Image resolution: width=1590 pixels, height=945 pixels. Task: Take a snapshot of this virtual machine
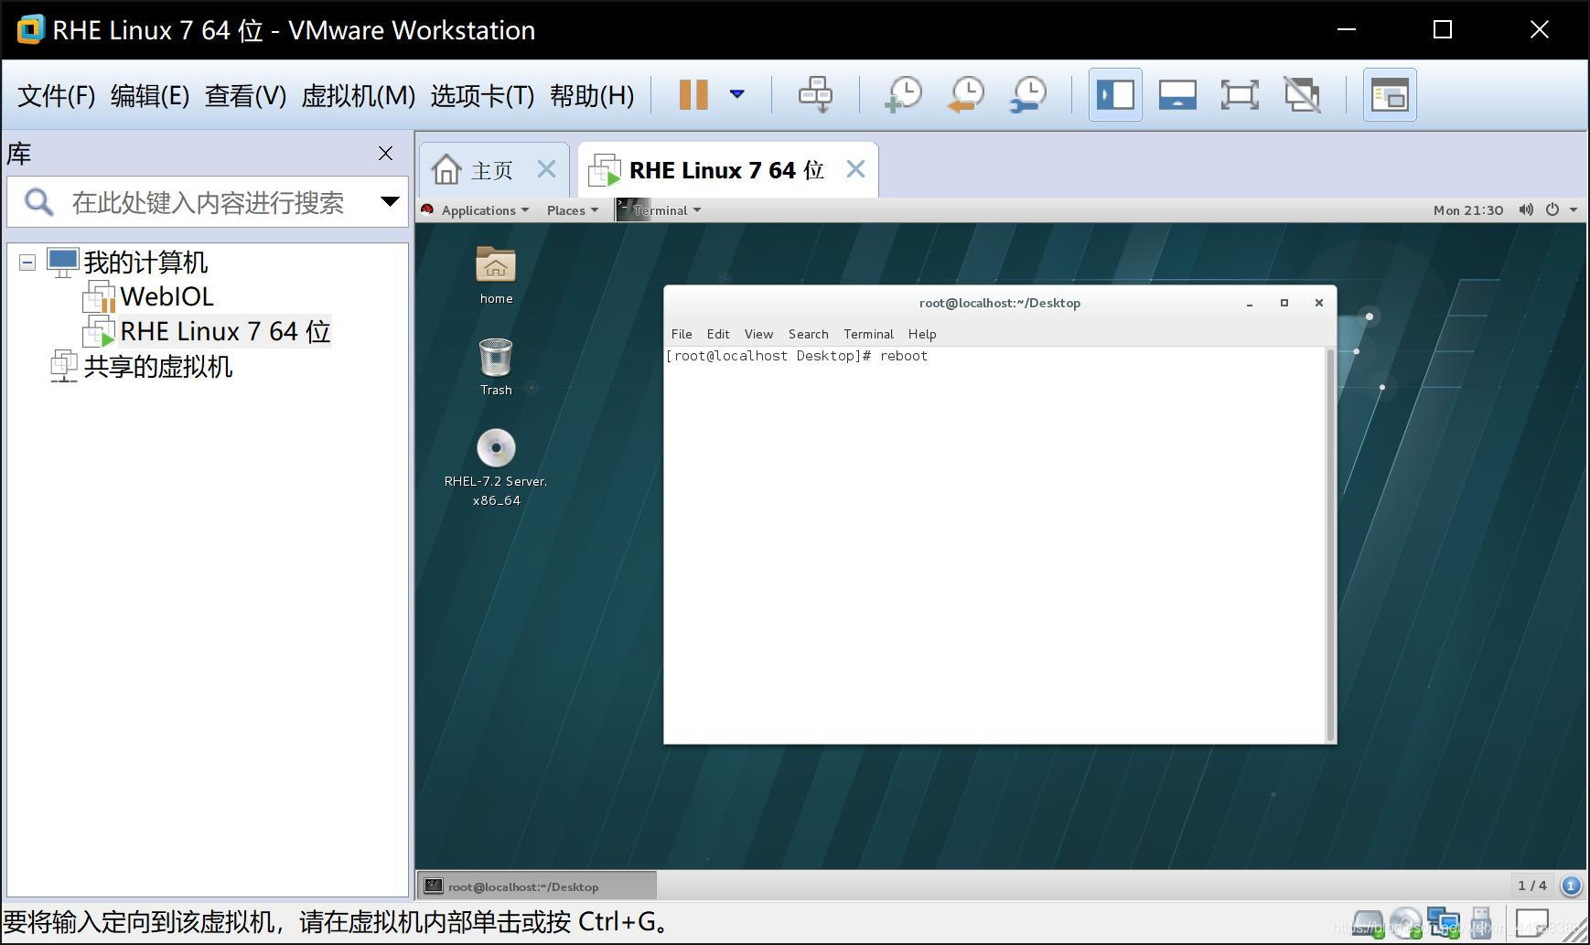(903, 94)
